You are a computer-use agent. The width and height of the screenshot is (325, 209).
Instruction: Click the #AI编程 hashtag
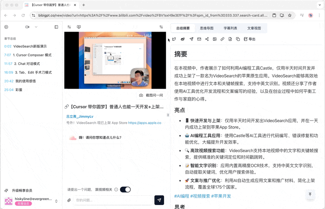[182, 196]
